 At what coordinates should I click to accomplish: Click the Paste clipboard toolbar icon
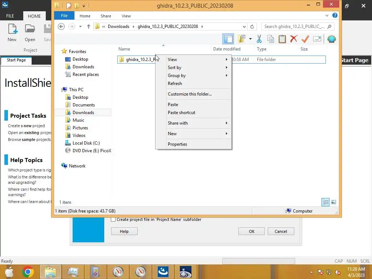(x=282, y=39)
